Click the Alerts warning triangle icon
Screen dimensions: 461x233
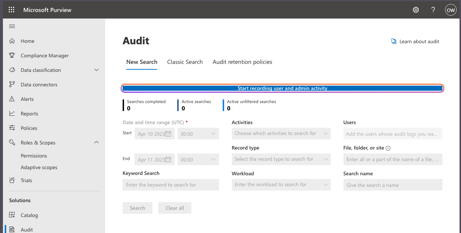click(12, 99)
